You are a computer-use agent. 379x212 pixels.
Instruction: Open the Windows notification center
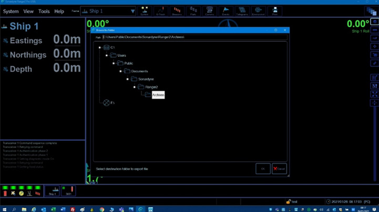pyautogui.click(x=374, y=209)
